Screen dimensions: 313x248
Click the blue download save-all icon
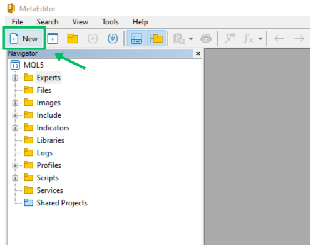pos(113,39)
